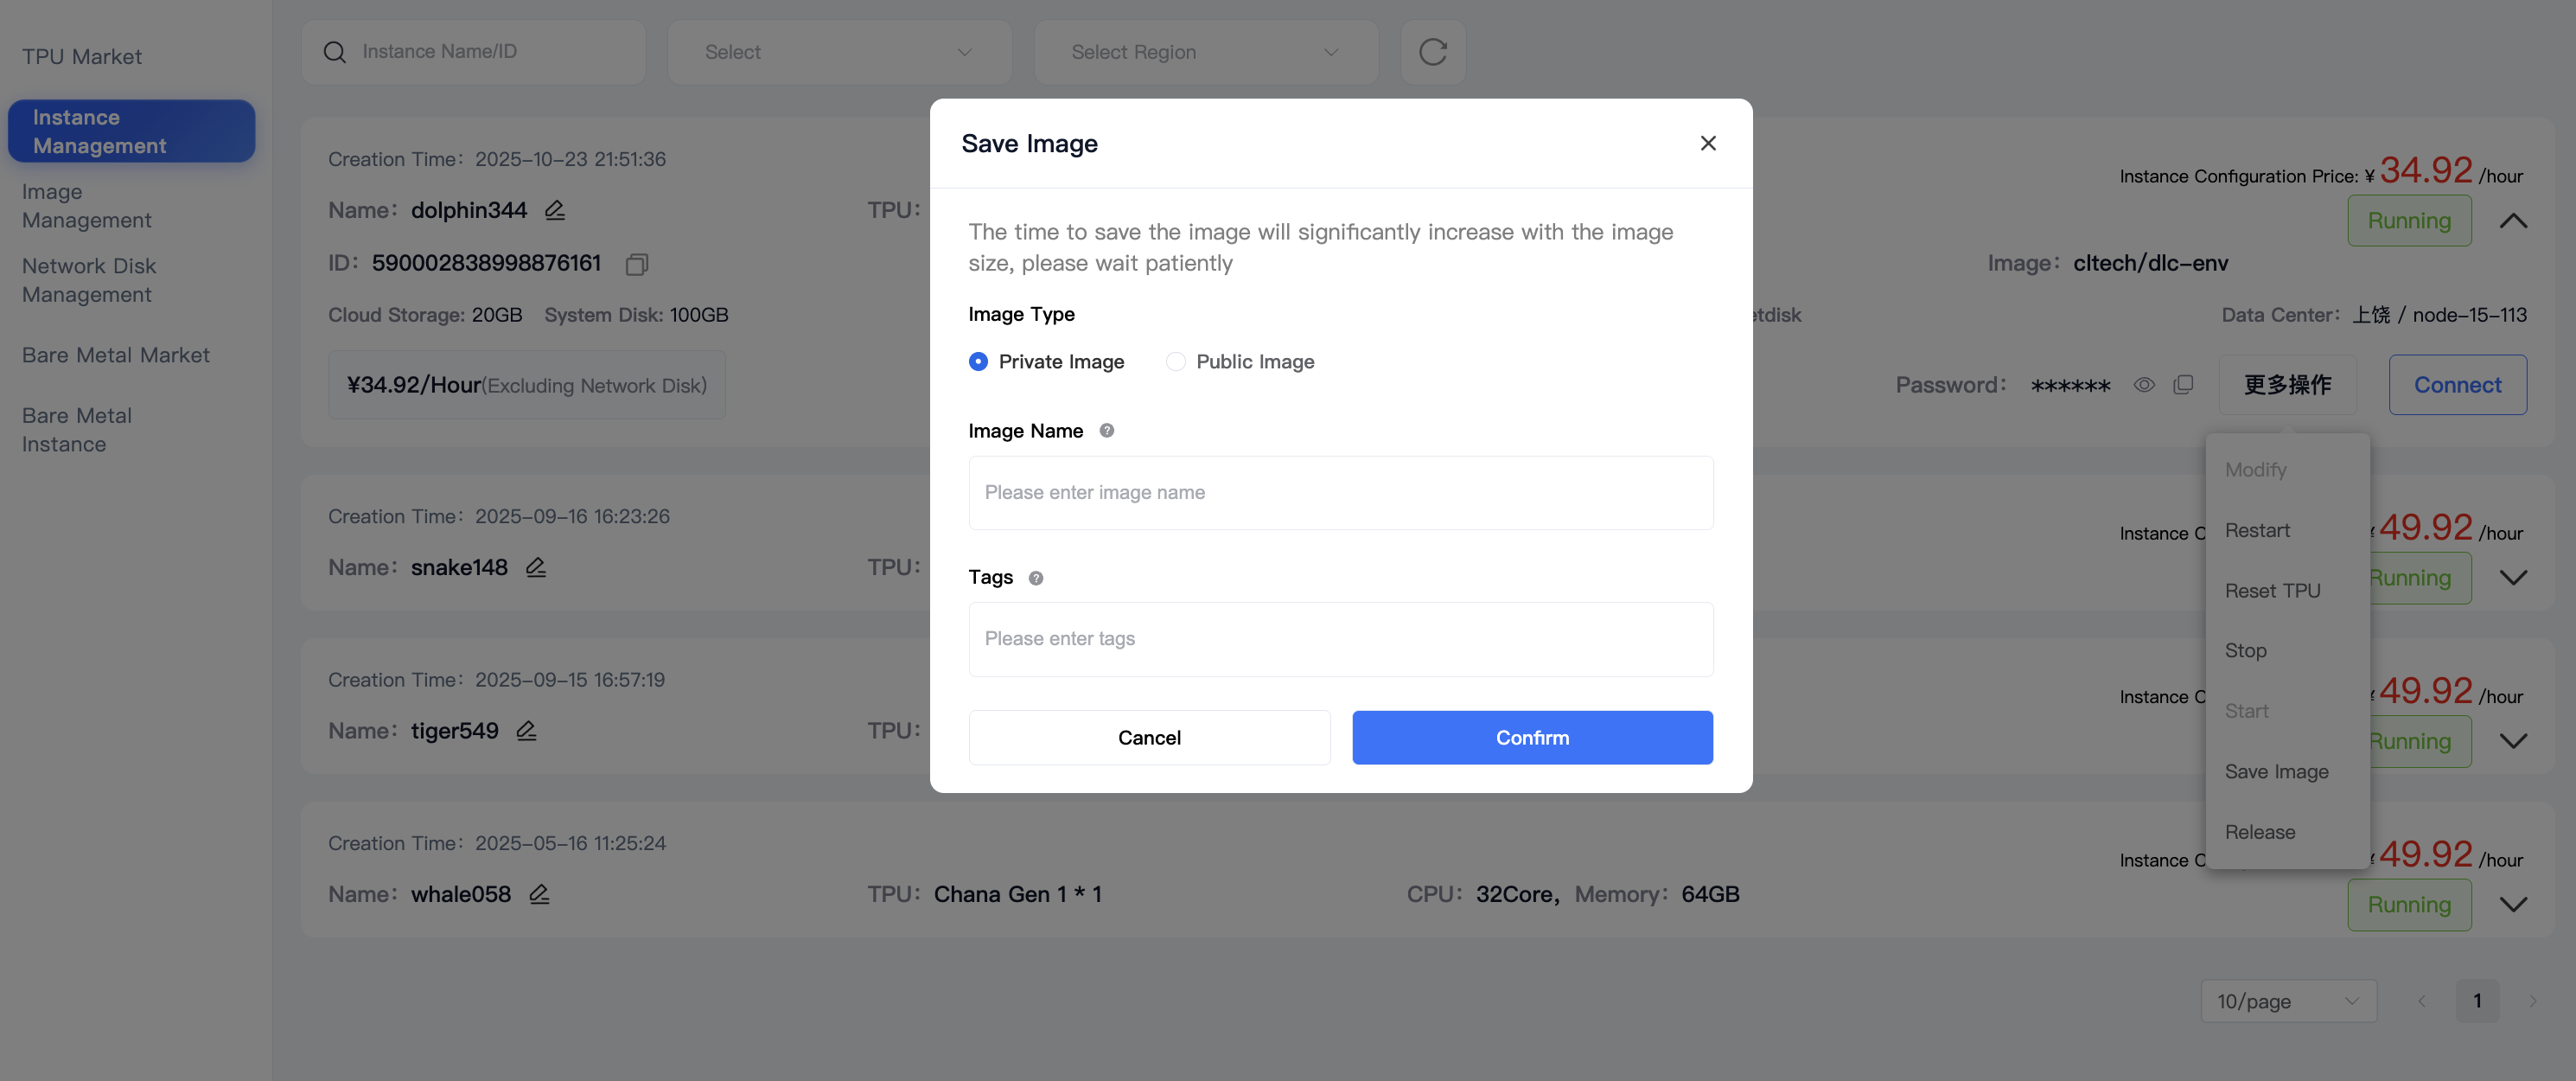Viewport: 2576px width, 1081px height.
Task: Open the 10/page pagination dropdown
Action: [2287, 1001]
